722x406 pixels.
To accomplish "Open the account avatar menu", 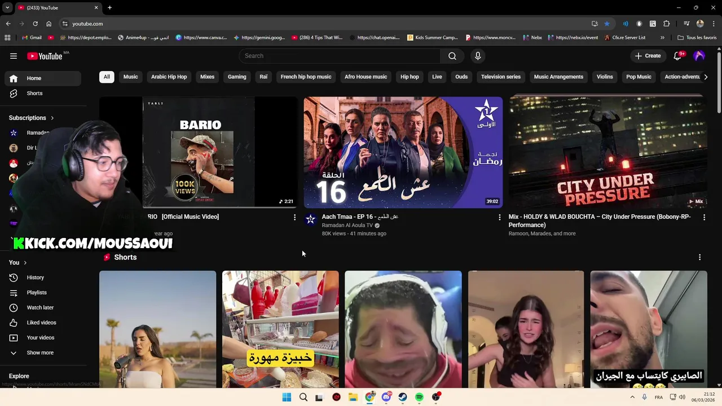I will click(699, 56).
